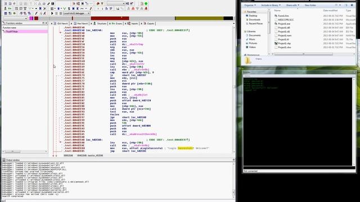Open Downloads in Explorer favorites
Viewport: 360px width, 202px height.
[x=253, y=20]
